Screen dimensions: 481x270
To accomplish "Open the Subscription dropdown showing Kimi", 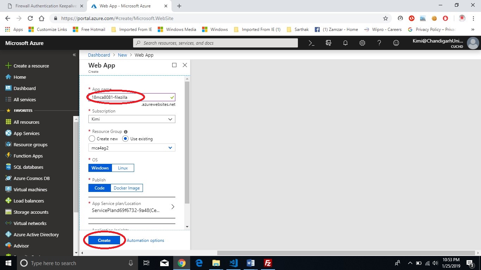I will tap(132, 119).
